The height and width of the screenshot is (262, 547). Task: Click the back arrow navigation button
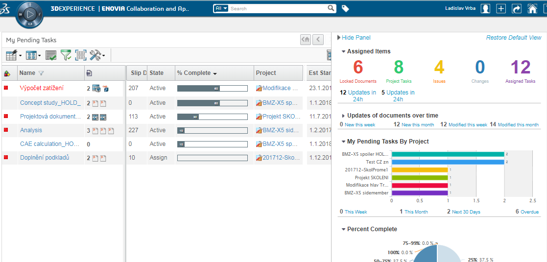[318, 39]
